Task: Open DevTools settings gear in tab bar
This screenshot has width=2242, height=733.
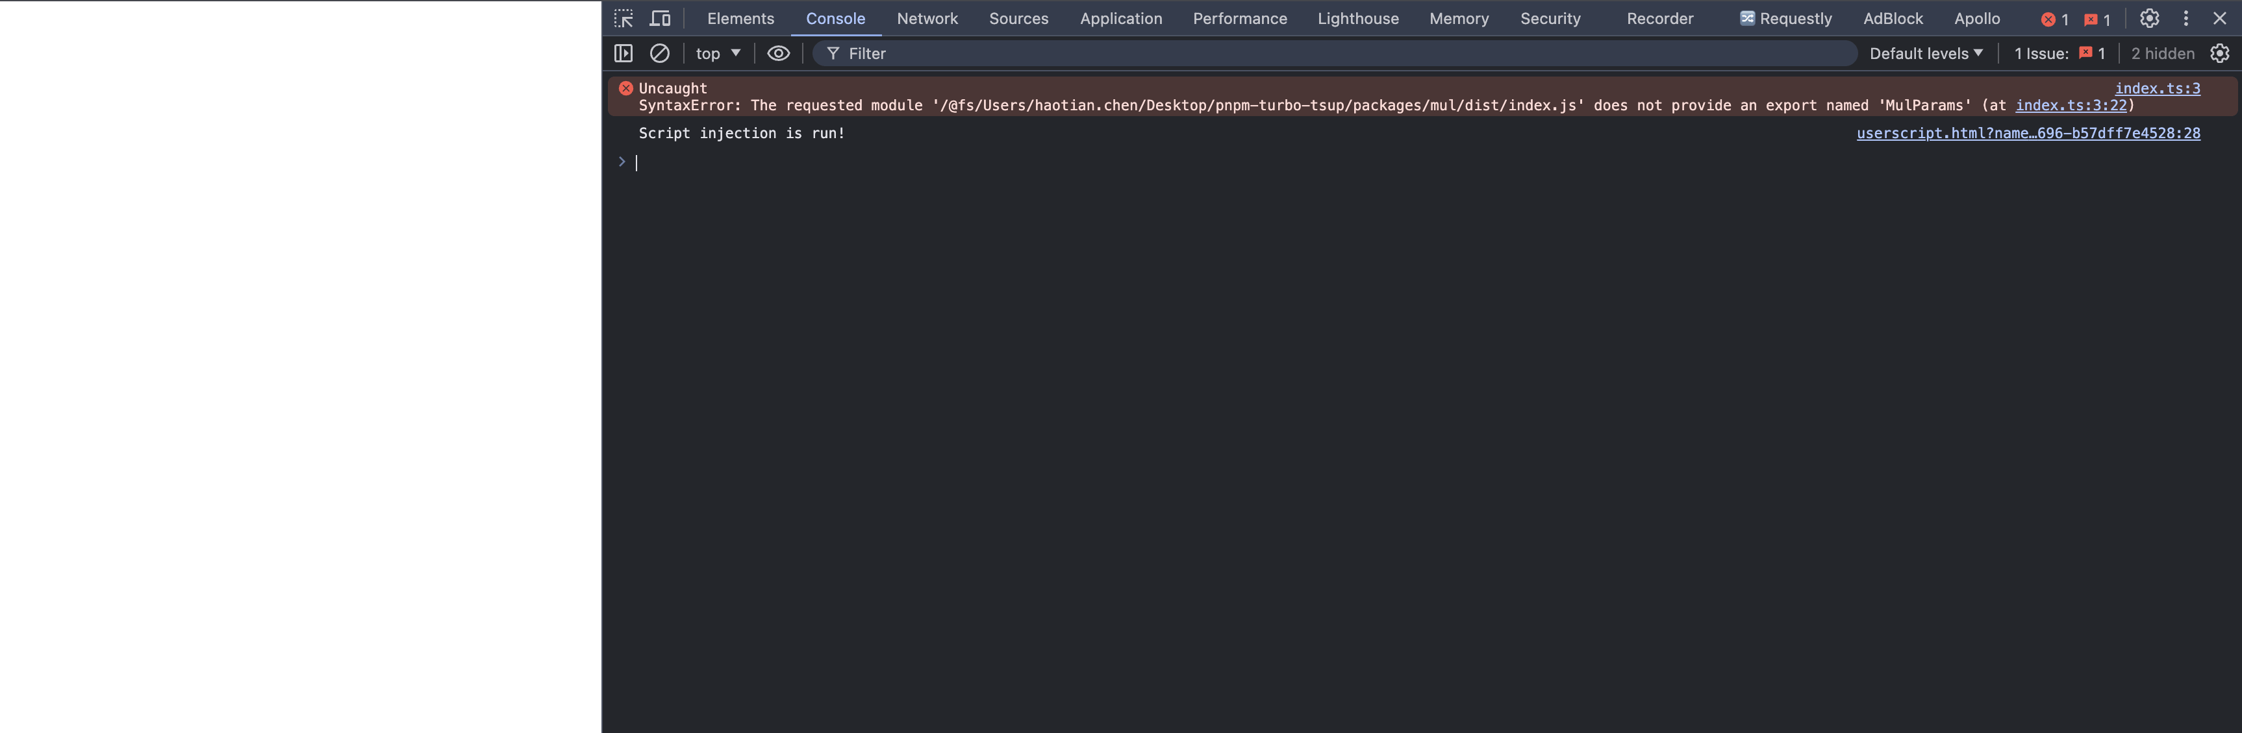Action: [x=2149, y=18]
